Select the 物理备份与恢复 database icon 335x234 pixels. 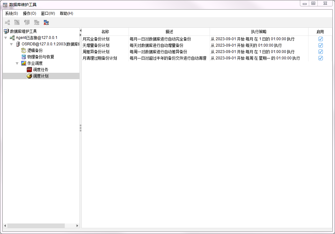coord(24,57)
